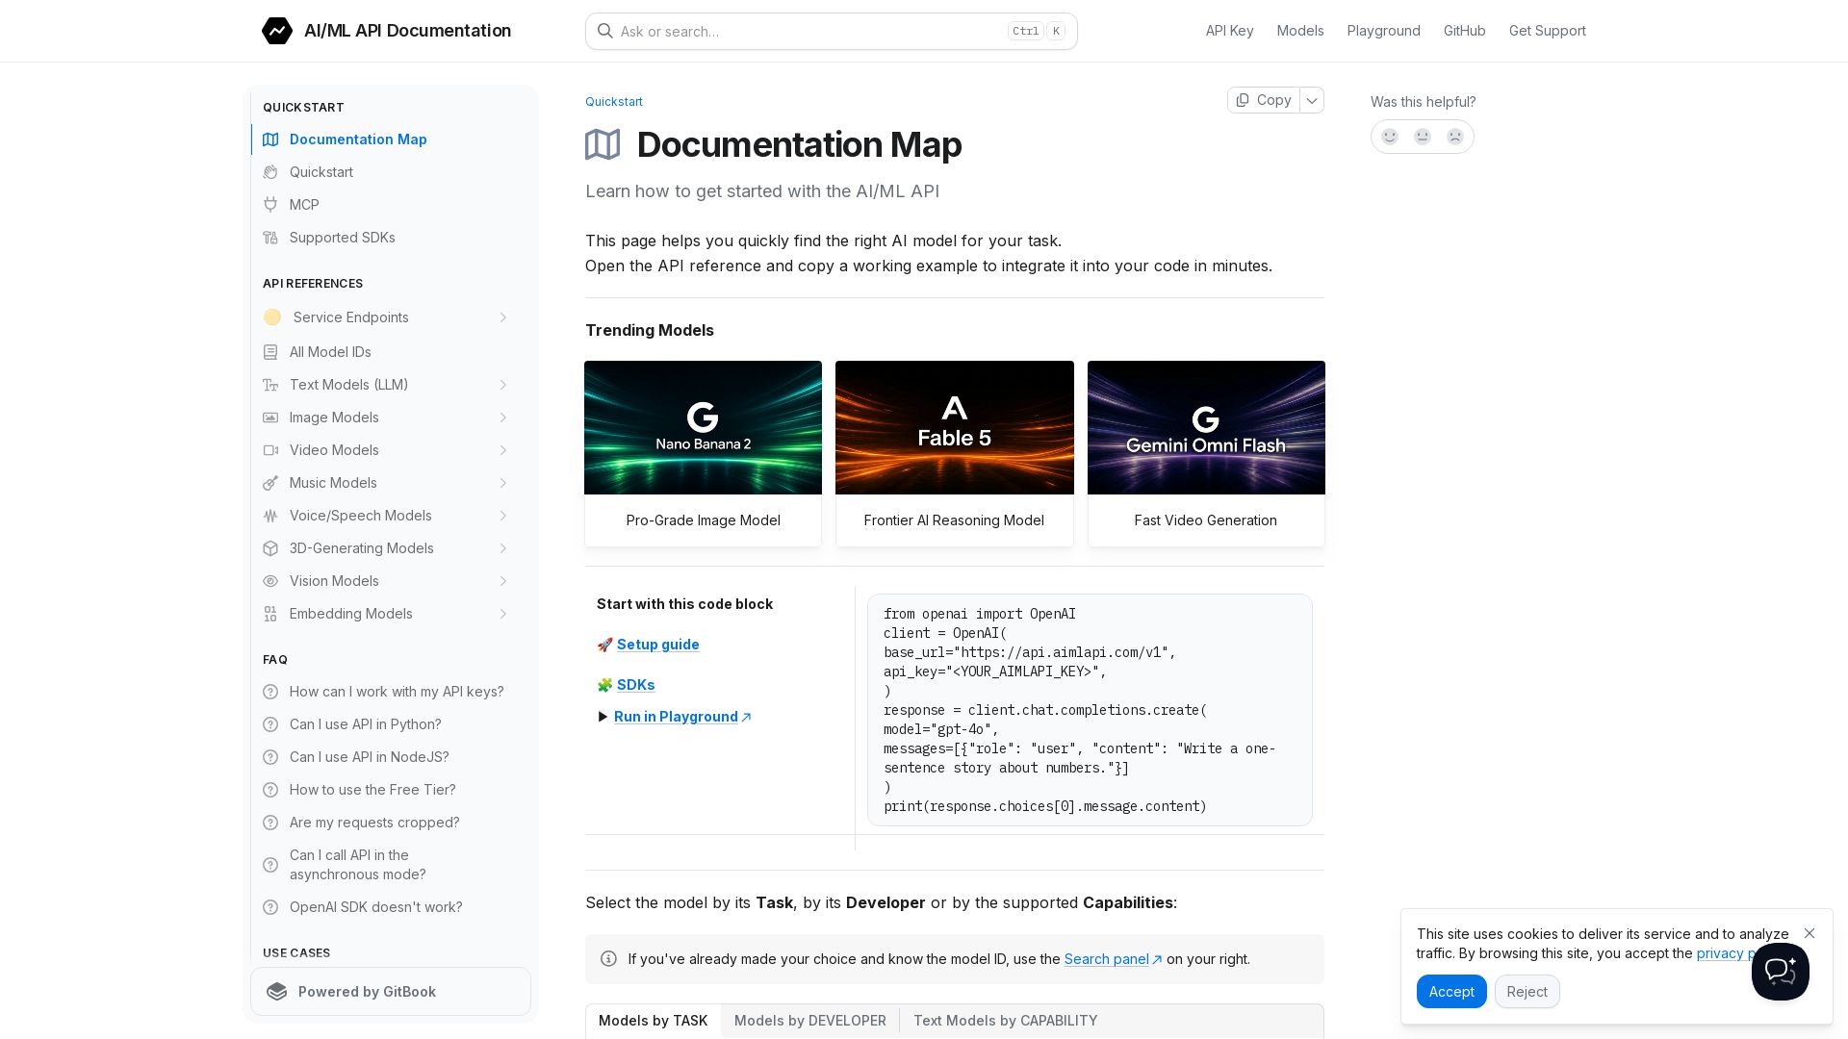Expand the Video Models chevron
Screen dimensions: 1848x1039
pos(503,450)
